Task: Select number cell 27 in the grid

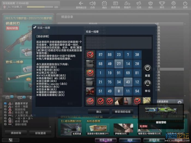Action: pos(119,64)
